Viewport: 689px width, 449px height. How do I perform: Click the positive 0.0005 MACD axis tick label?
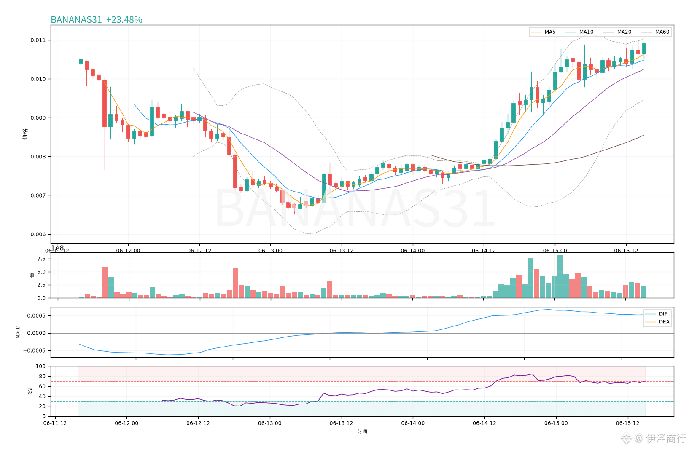[x=36, y=316]
